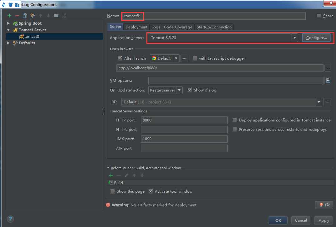This screenshot has width=336, height=227.
Task: Check Show this page checkbox
Action: pos(112,191)
